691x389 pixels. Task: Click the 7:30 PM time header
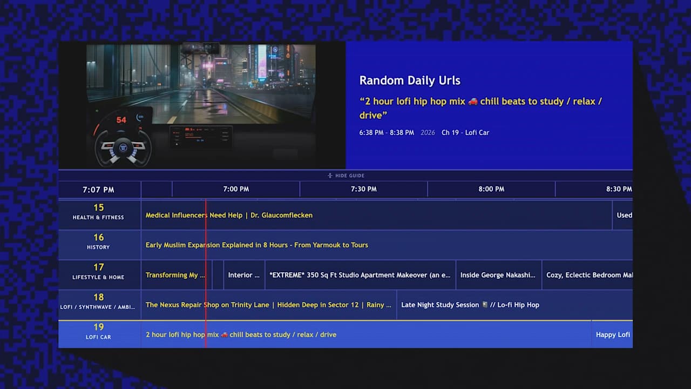pyautogui.click(x=363, y=189)
